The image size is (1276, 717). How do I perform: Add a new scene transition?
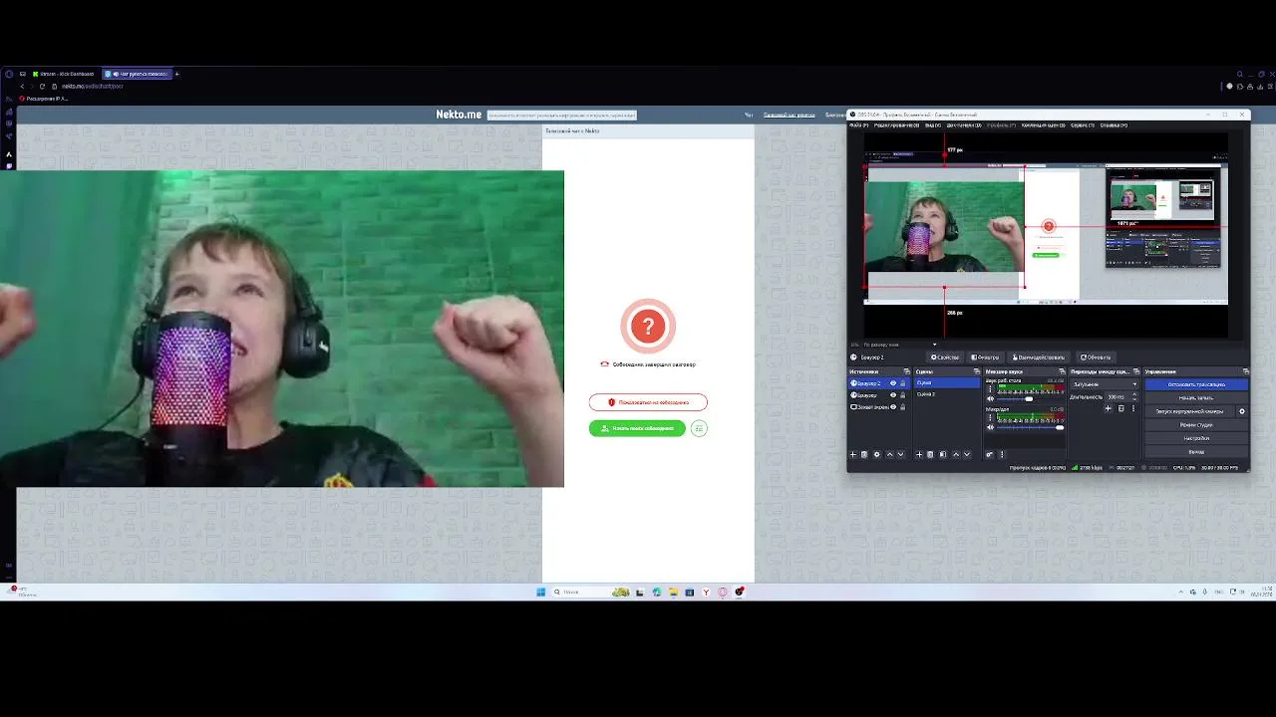1109,408
